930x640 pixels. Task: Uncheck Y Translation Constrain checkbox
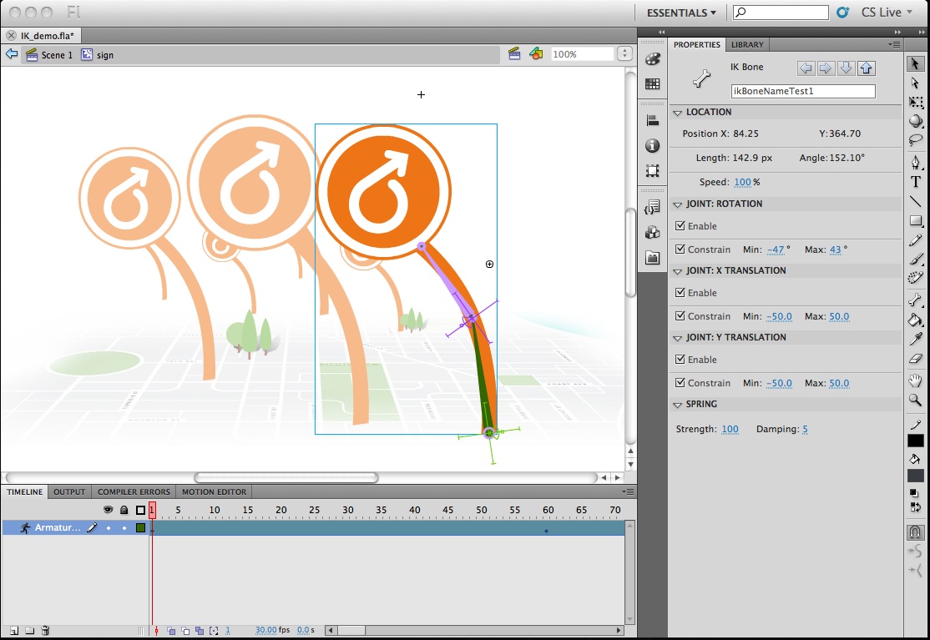[x=680, y=383]
